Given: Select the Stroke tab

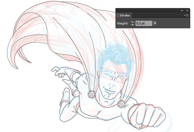Looking at the screenshot, I should tap(124, 15).
